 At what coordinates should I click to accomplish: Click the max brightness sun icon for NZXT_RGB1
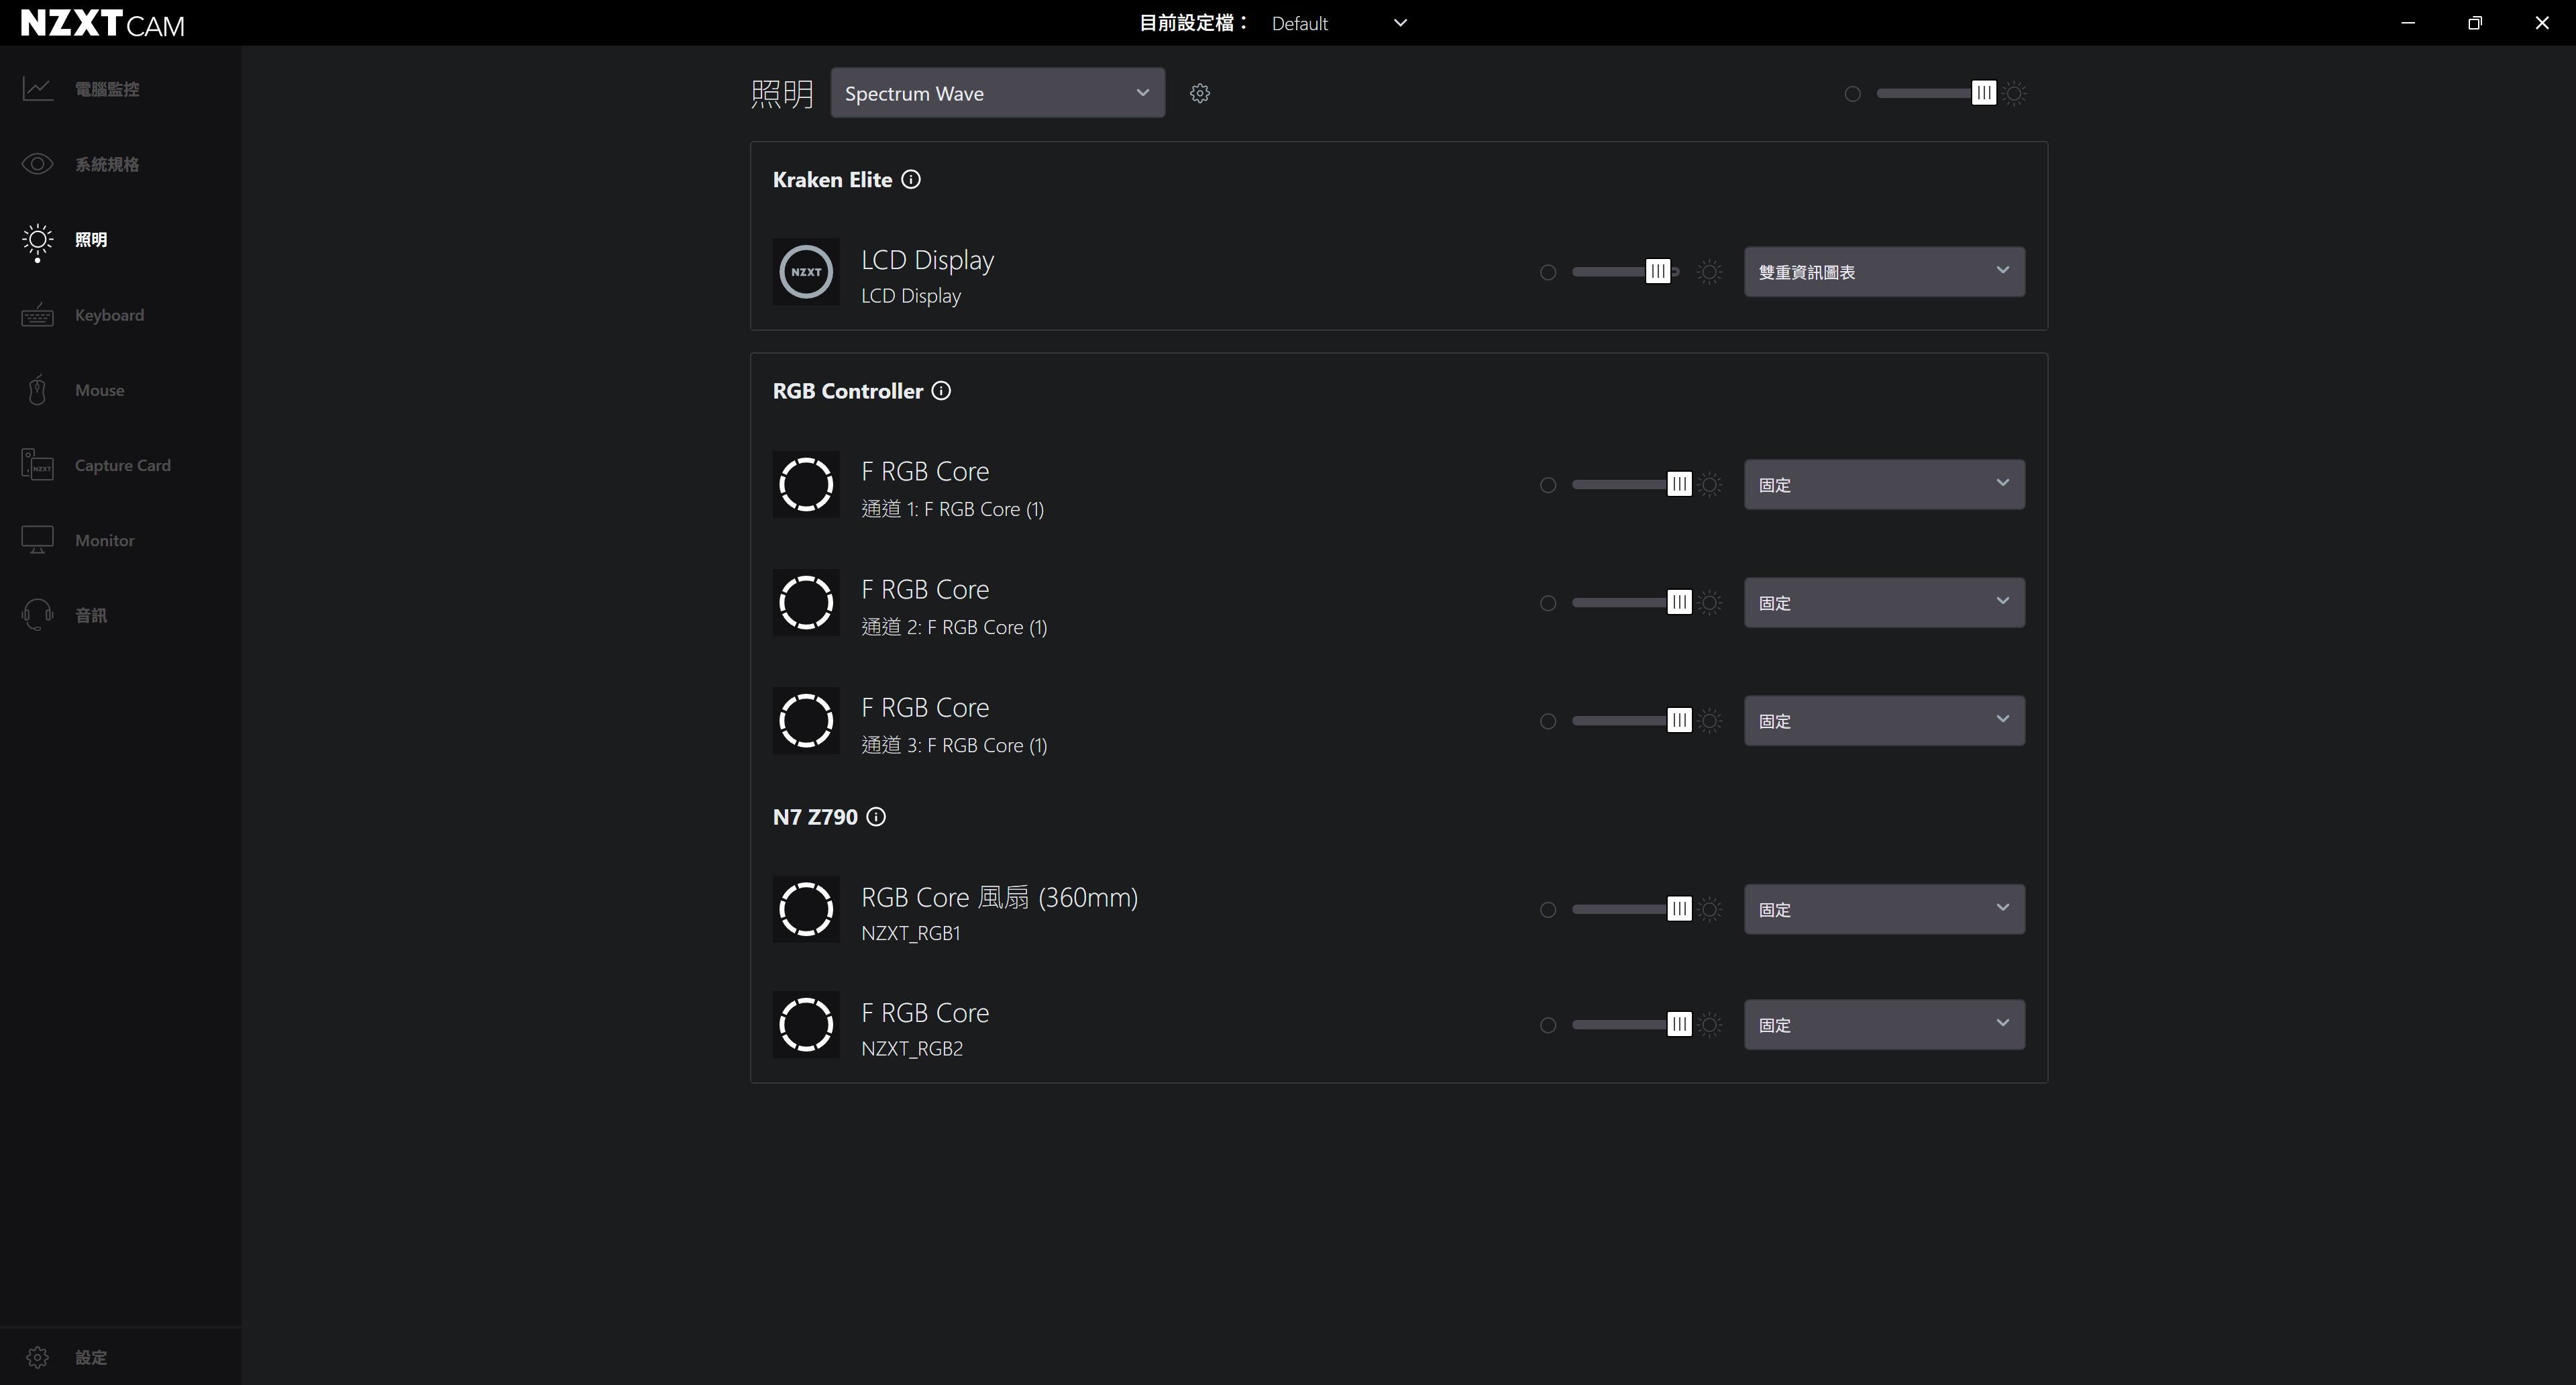click(1710, 909)
